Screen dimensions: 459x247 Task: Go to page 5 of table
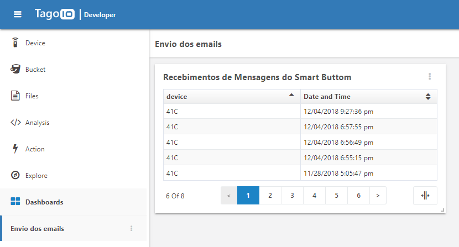(x=336, y=196)
